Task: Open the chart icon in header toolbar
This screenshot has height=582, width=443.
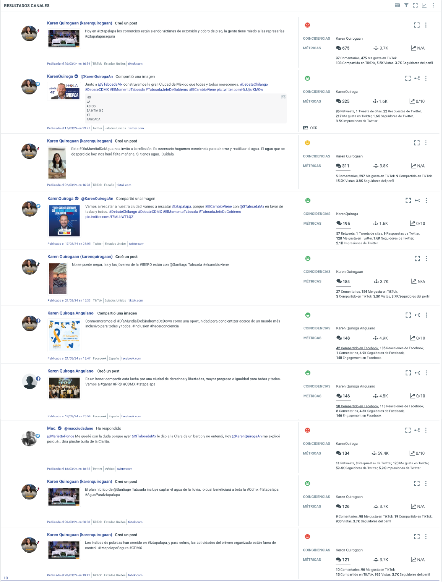Action: tap(424, 5)
